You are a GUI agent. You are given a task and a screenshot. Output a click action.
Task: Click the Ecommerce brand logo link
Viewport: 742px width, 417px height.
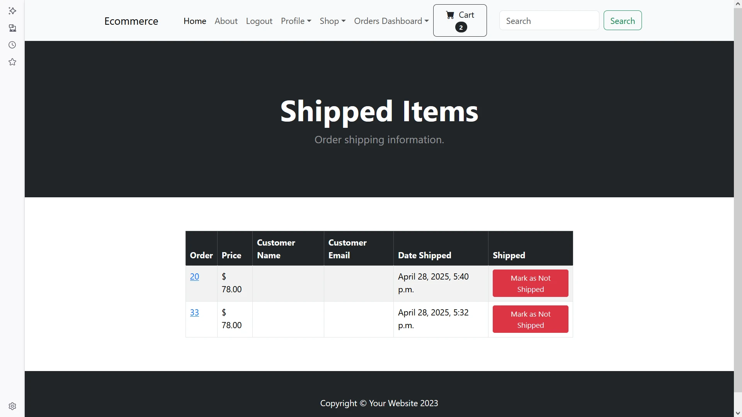(131, 21)
